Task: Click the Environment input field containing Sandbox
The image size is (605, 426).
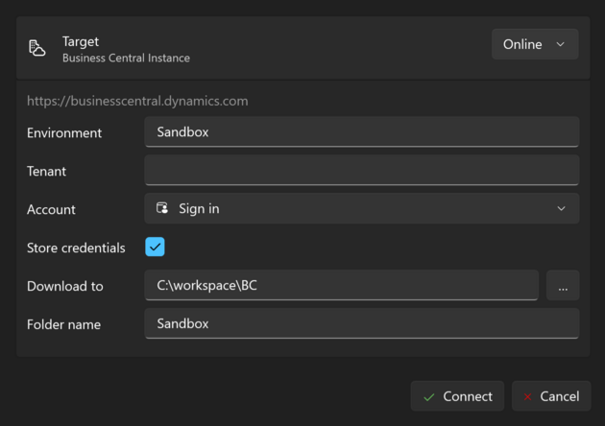Action: click(361, 131)
